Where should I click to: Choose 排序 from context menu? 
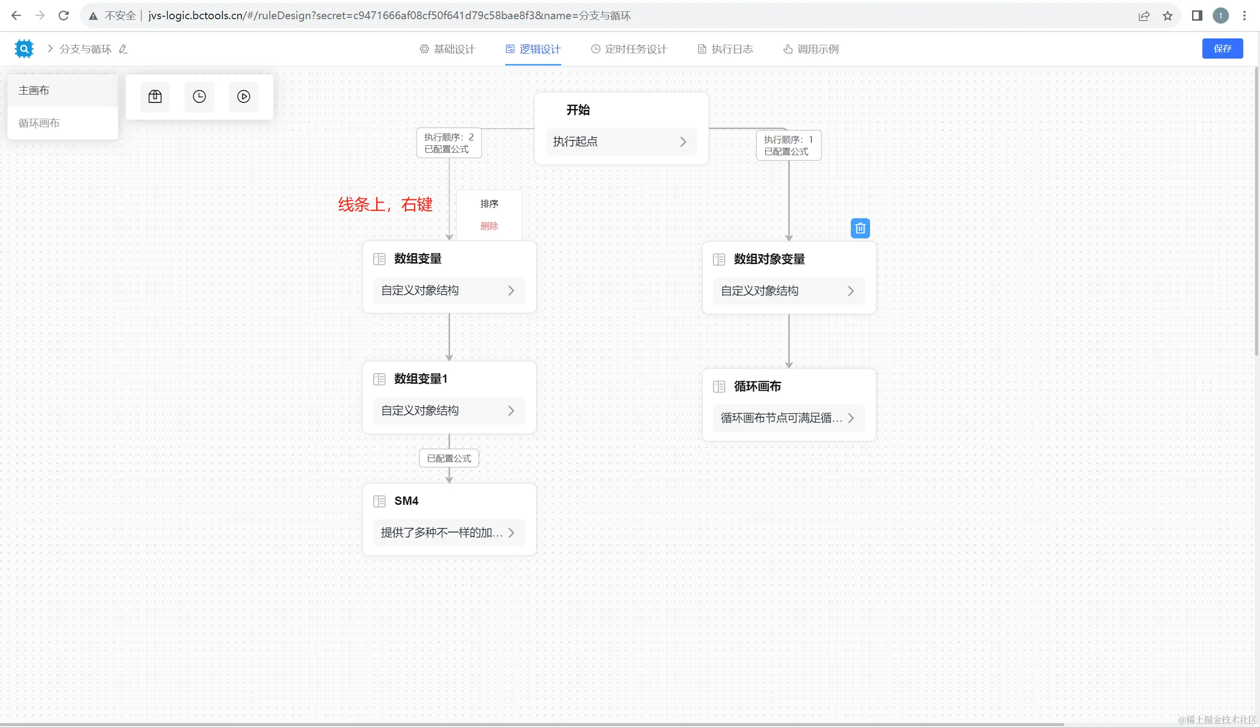pyautogui.click(x=489, y=204)
